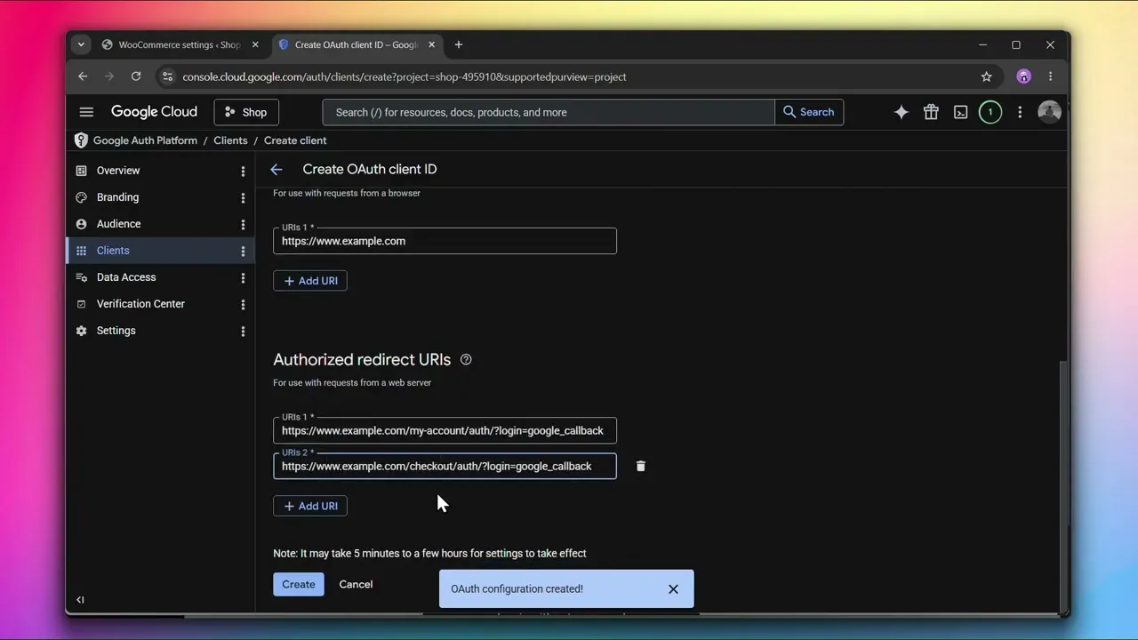Open the Chrome three-dot menu
This screenshot has height=640, width=1138.
[x=1051, y=76]
